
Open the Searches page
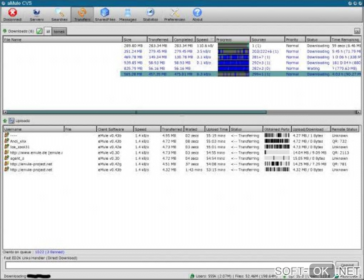[x=60, y=14]
